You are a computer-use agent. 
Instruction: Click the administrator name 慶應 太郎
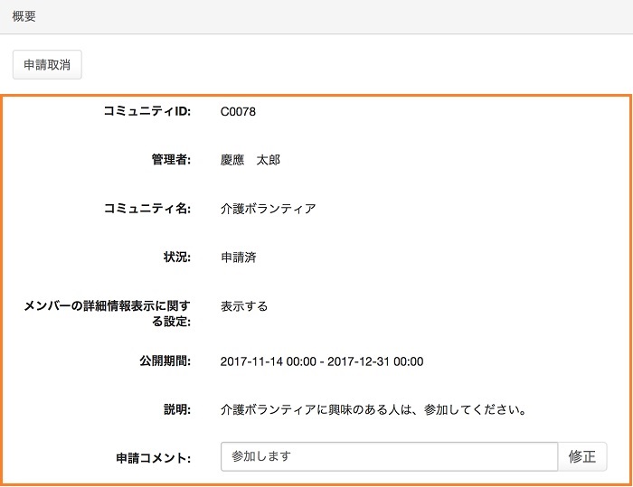(250, 160)
